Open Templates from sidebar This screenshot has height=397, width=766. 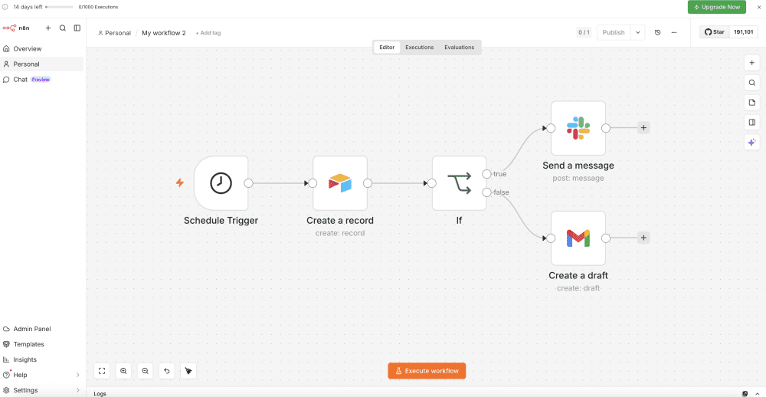pos(42,344)
